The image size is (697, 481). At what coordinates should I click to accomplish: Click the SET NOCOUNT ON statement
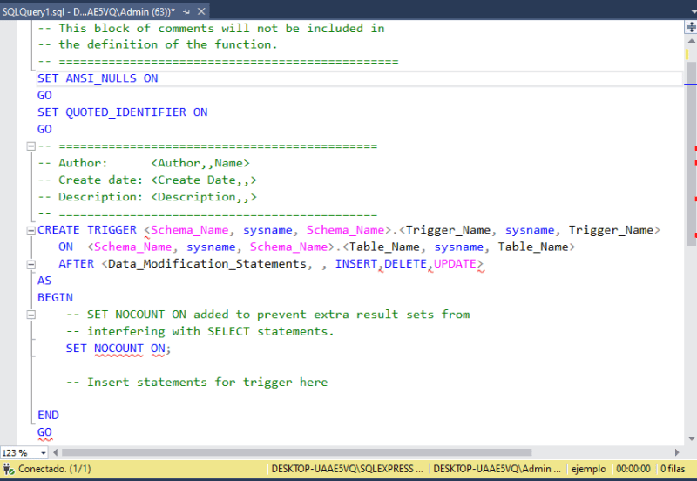click(x=118, y=349)
